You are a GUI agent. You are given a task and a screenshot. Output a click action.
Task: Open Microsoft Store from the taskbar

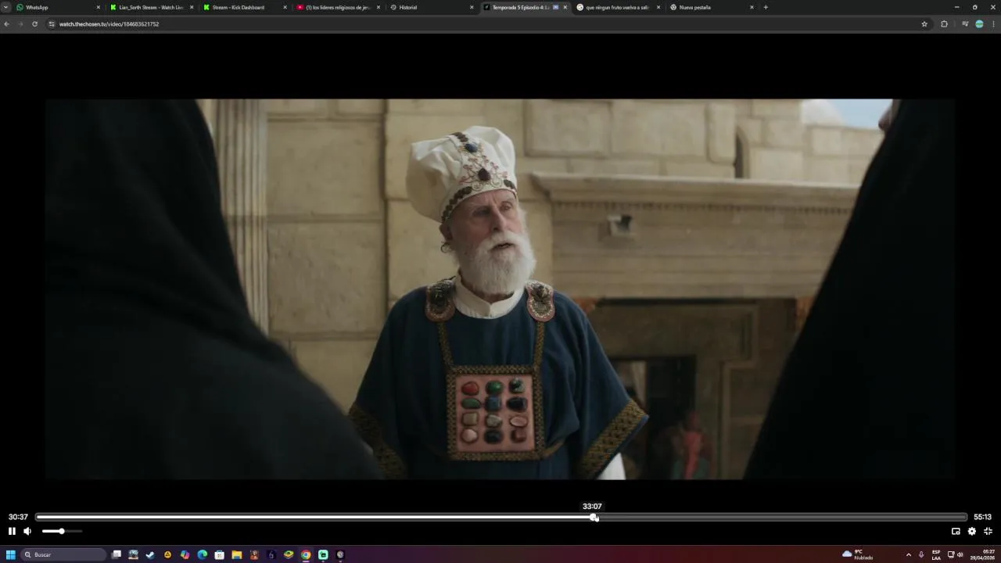pyautogui.click(x=220, y=554)
